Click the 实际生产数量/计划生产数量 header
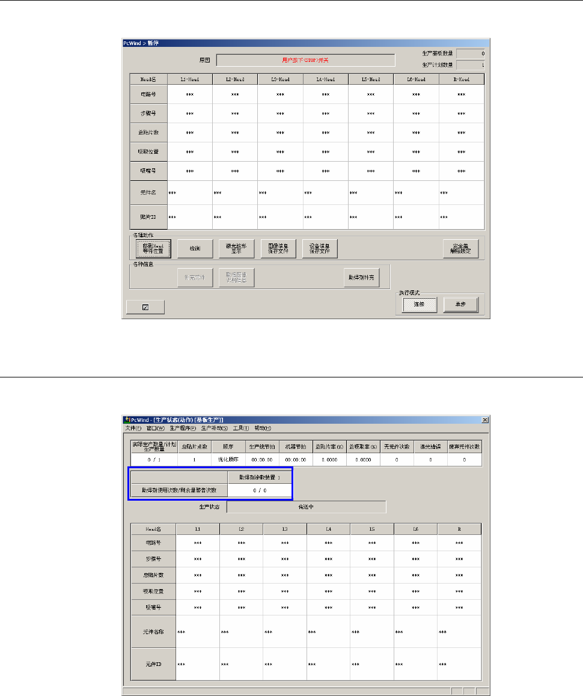This screenshot has height=696, width=583. [x=154, y=447]
